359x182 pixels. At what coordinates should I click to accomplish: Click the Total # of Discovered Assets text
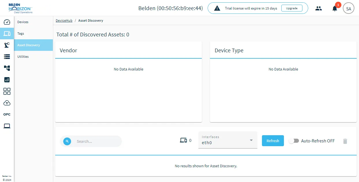point(93,35)
